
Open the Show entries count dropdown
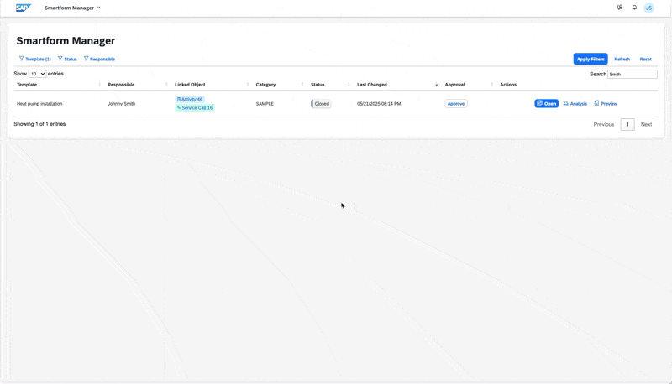point(38,74)
